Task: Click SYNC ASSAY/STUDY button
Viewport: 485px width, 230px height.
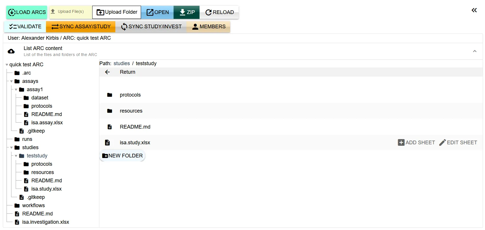Action: (81, 27)
